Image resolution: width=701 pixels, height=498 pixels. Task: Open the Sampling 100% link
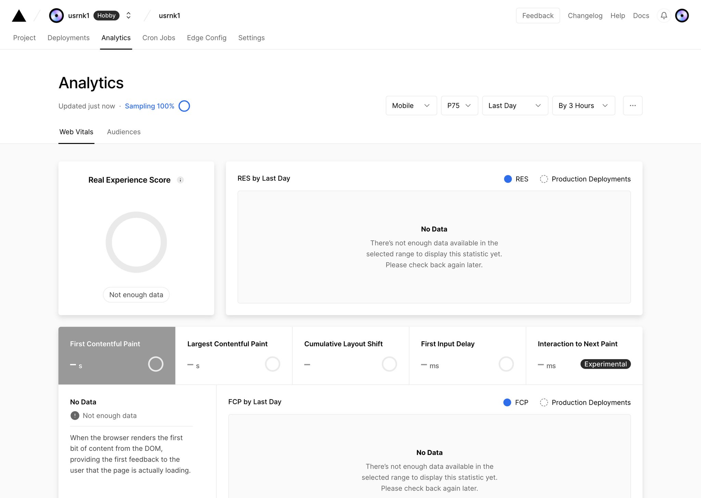tap(150, 106)
